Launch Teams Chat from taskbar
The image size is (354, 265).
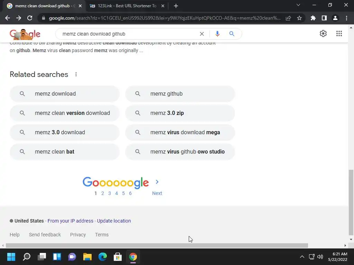72,257
